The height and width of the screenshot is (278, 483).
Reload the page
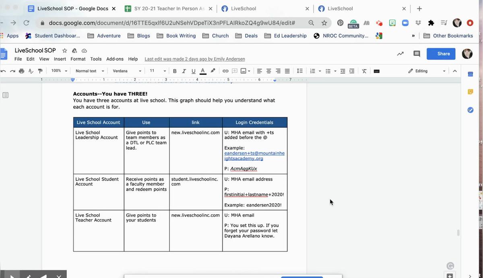tap(27, 23)
